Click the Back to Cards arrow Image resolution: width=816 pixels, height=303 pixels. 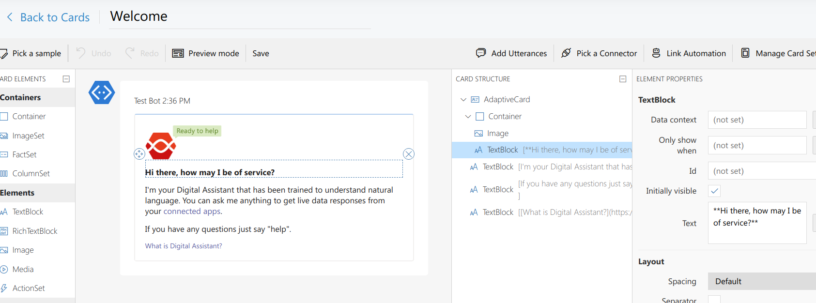(10, 17)
